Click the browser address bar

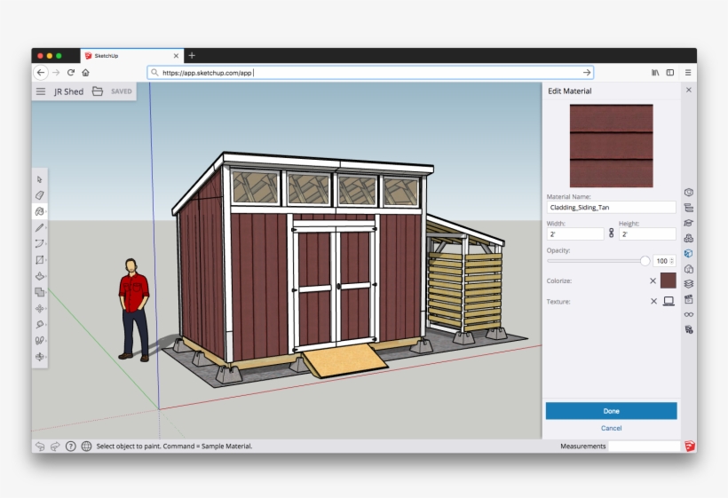(370, 73)
